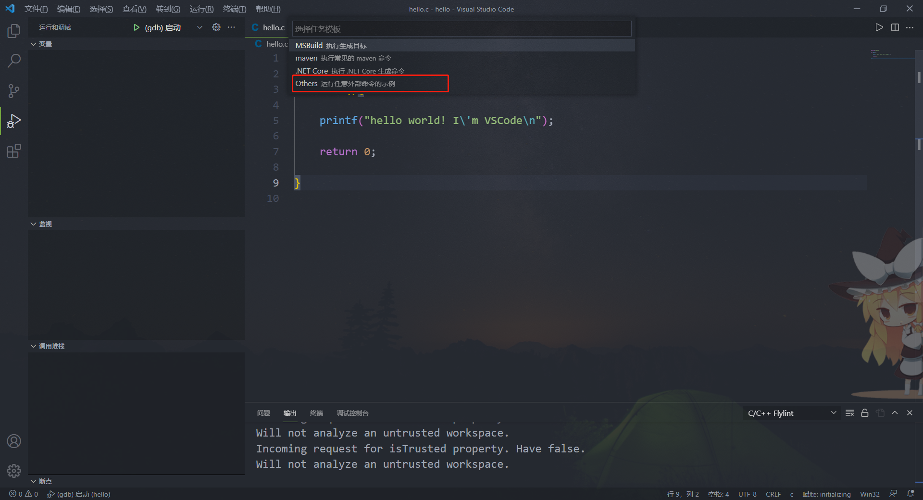Maximize the panel with the chevron toggle
The image size is (923, 500).
point(895,412)
